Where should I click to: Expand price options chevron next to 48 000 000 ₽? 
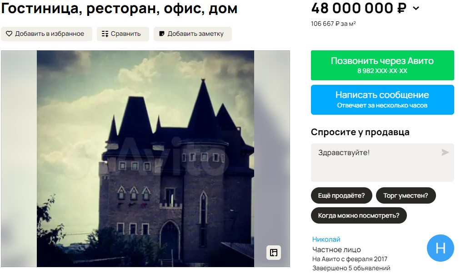click(x=416, y=8)
